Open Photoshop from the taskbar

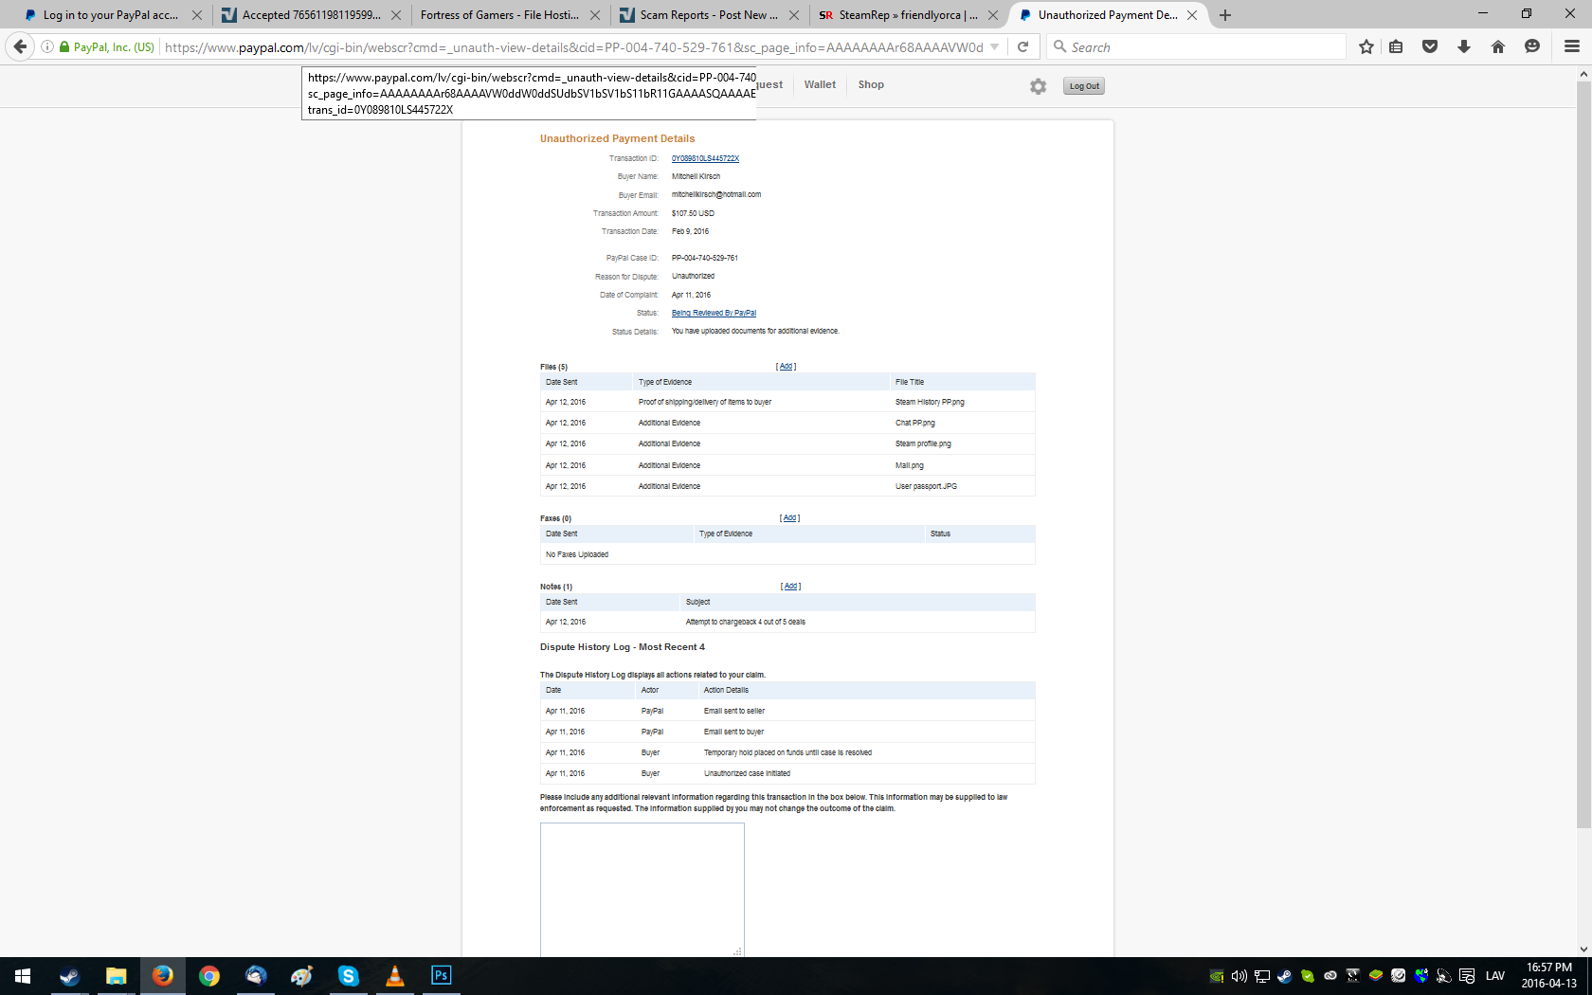(x=441, y=975)
